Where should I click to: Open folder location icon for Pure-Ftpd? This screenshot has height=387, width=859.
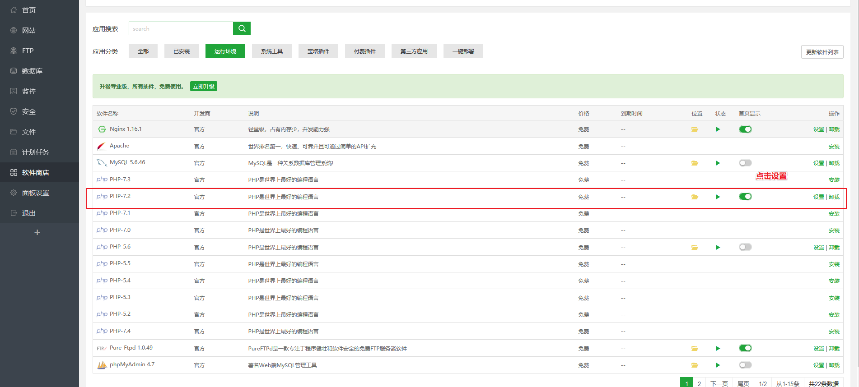coord(695,349)
